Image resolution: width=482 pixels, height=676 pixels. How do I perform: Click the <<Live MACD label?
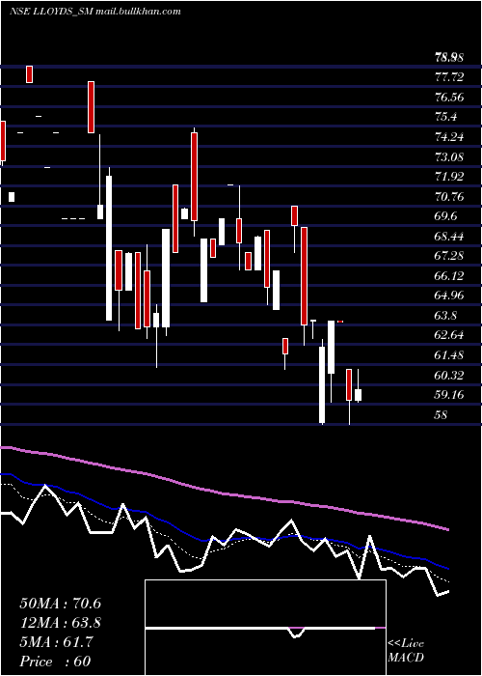(406, 650)
